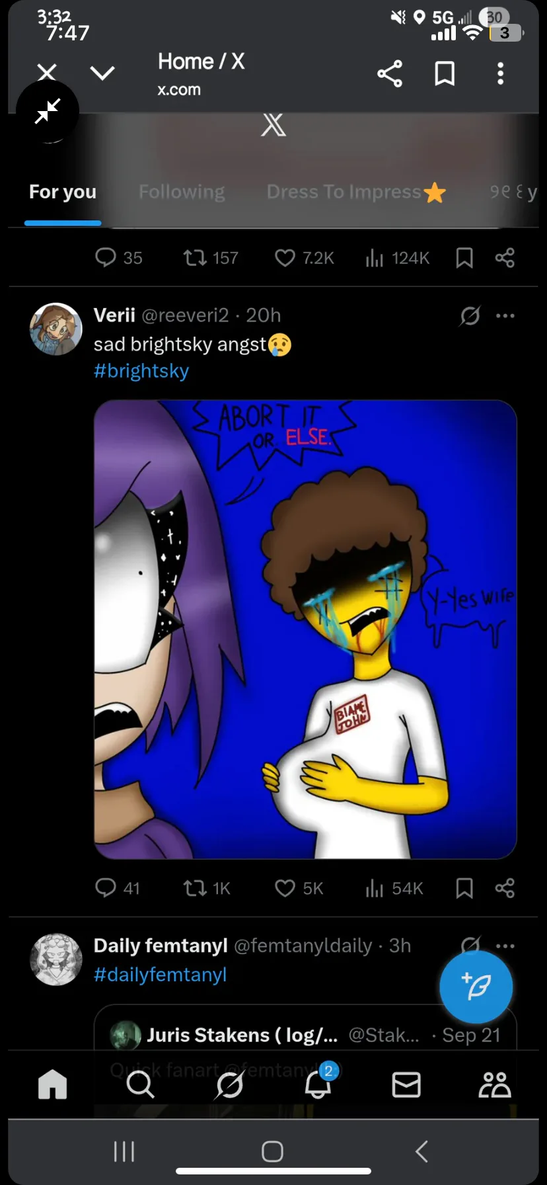Switch to the Following tab

click(x=182, y=192)
